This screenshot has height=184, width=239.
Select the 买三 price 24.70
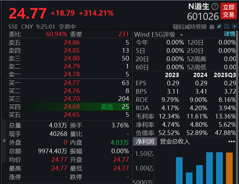72,99
